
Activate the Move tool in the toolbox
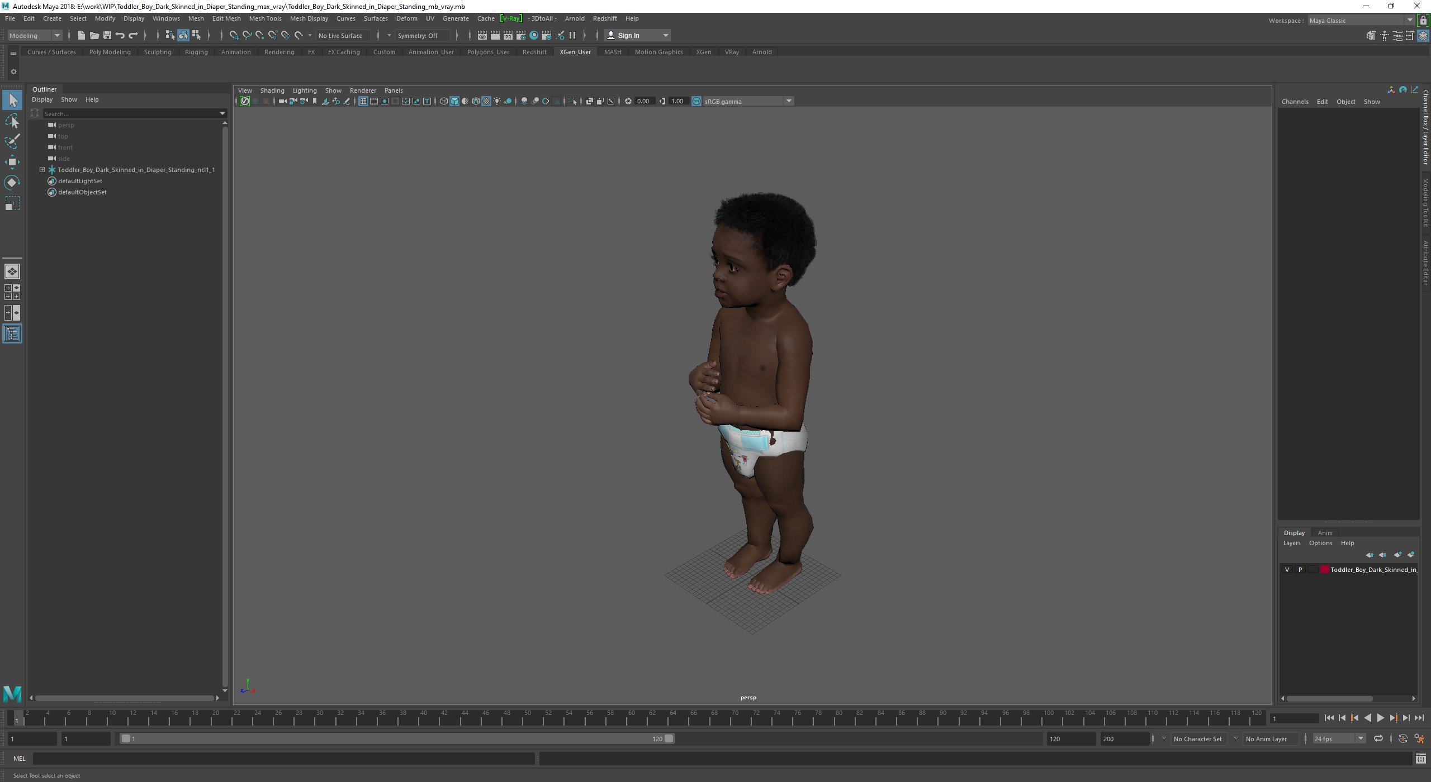click(12, 162)
